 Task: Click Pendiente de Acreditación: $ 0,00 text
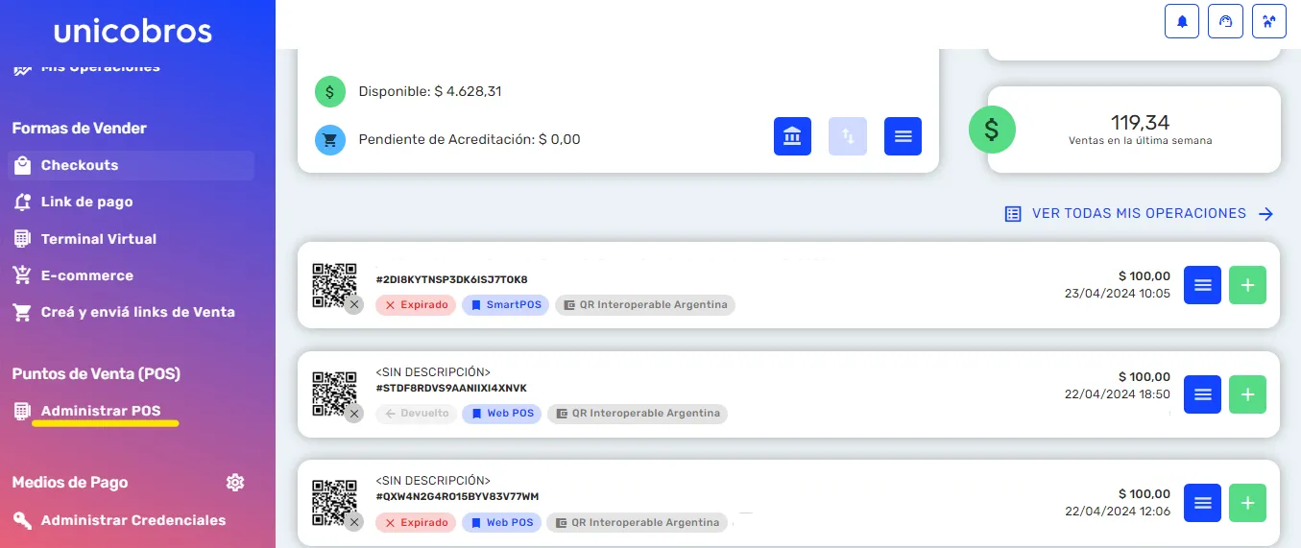coord(470,139)
